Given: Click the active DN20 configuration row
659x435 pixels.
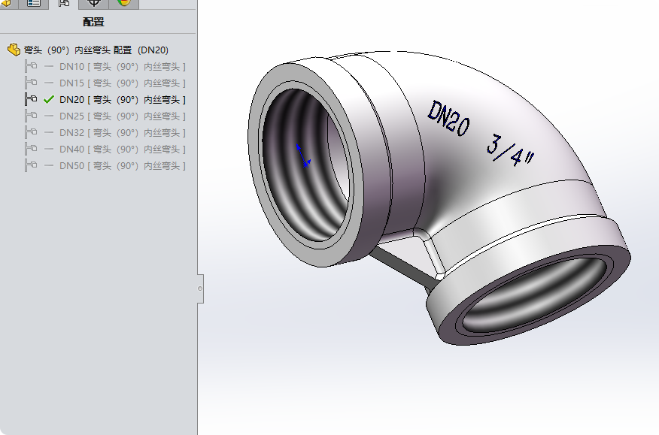Looking at the screenshot, I should click(x=105, y=99).
